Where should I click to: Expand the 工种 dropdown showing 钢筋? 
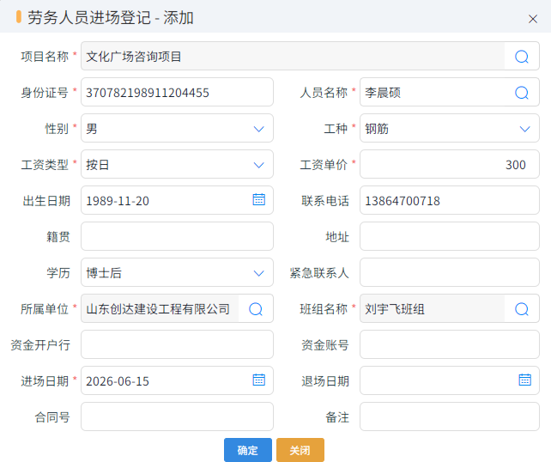tap(450, 128)
